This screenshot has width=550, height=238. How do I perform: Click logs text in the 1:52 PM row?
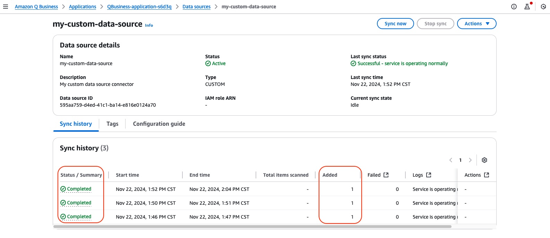click(x=435, y=189)
